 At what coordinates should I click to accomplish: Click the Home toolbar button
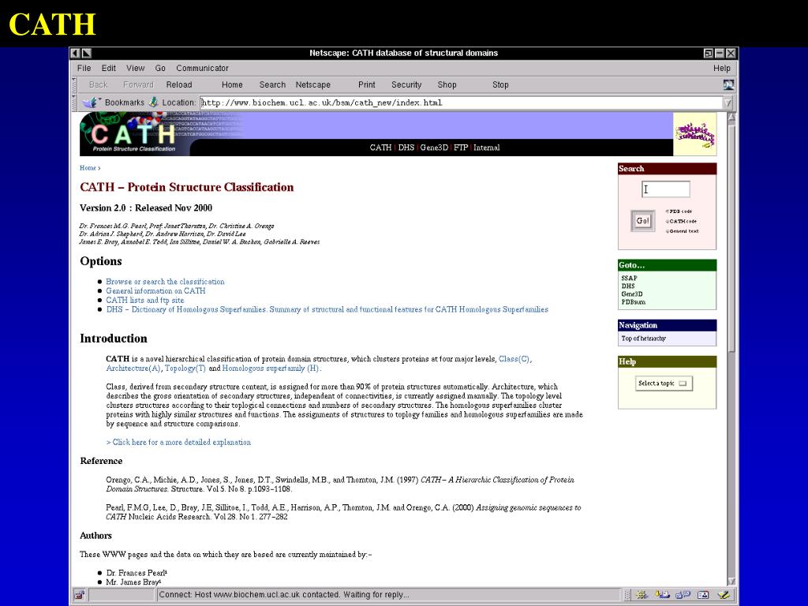[x=232, y=84]
